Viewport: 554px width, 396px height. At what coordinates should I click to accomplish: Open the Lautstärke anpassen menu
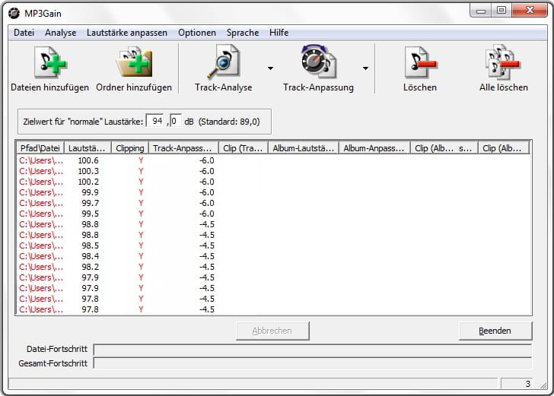click(127, 33)
